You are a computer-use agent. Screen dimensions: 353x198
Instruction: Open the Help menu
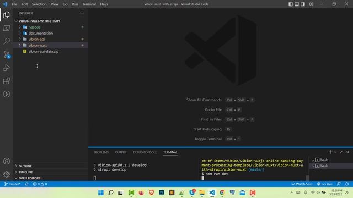[x=104, y=4]
